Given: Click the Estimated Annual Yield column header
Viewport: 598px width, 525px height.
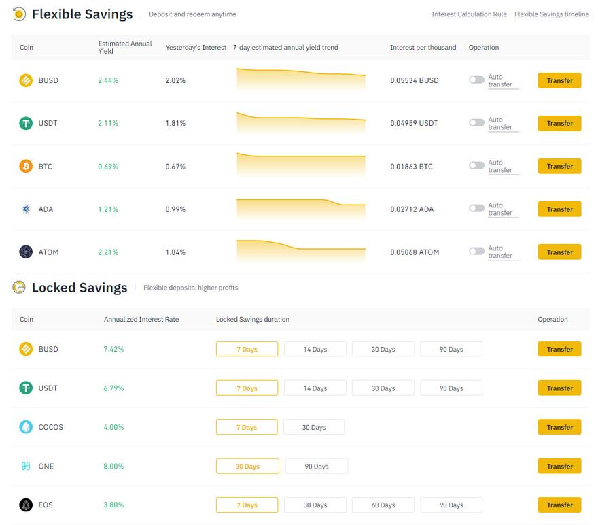Looking at the screenshot, I should click(125, 47).
